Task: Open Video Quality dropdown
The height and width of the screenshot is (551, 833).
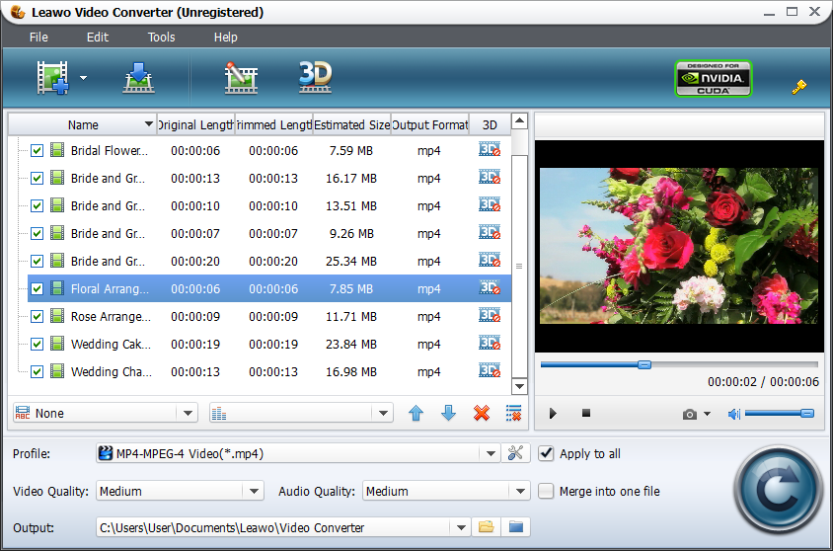Action: (254, 491)
